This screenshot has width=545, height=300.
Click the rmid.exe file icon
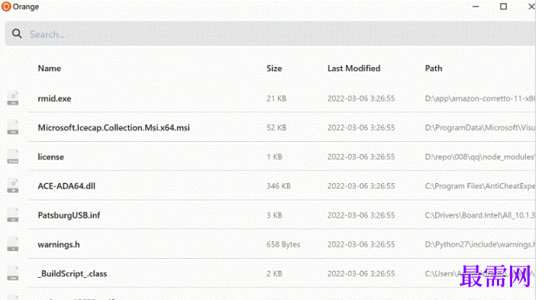coord(13,98)
